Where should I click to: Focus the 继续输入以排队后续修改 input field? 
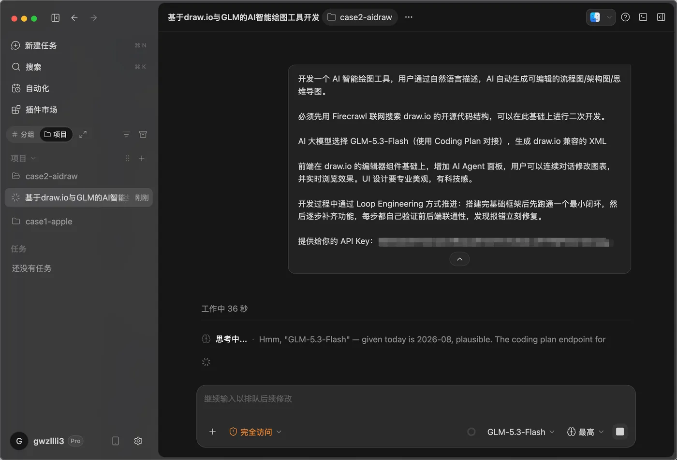tap(416, 399)
